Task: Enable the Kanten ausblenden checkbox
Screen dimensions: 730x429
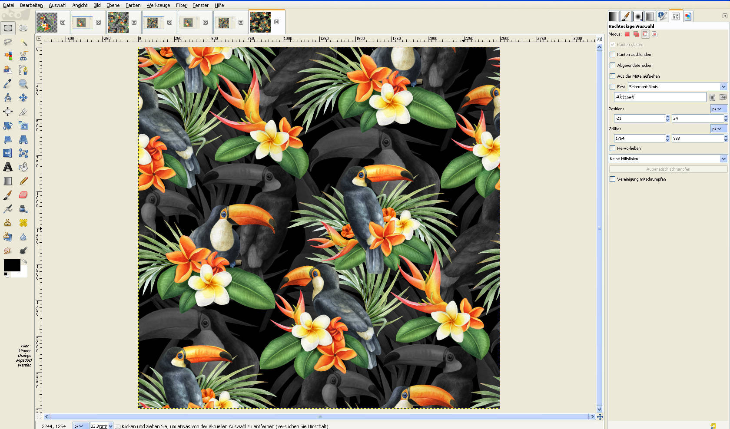Action: click(613, 55)
